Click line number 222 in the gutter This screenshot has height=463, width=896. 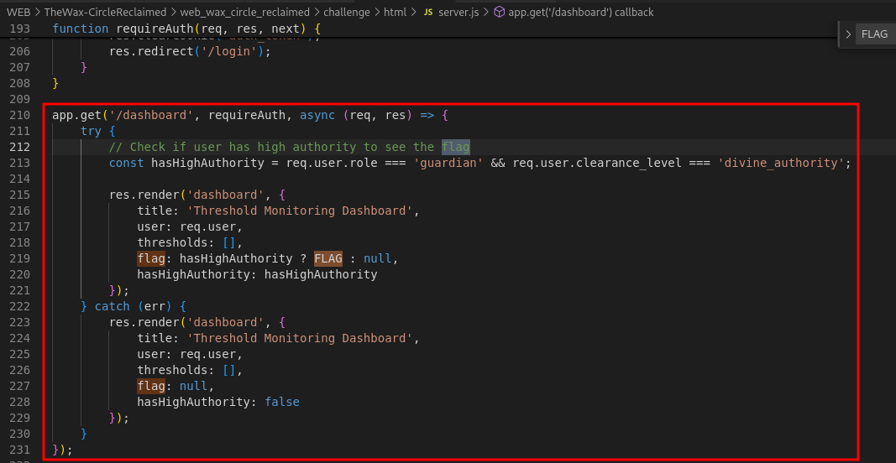point(20,306)
